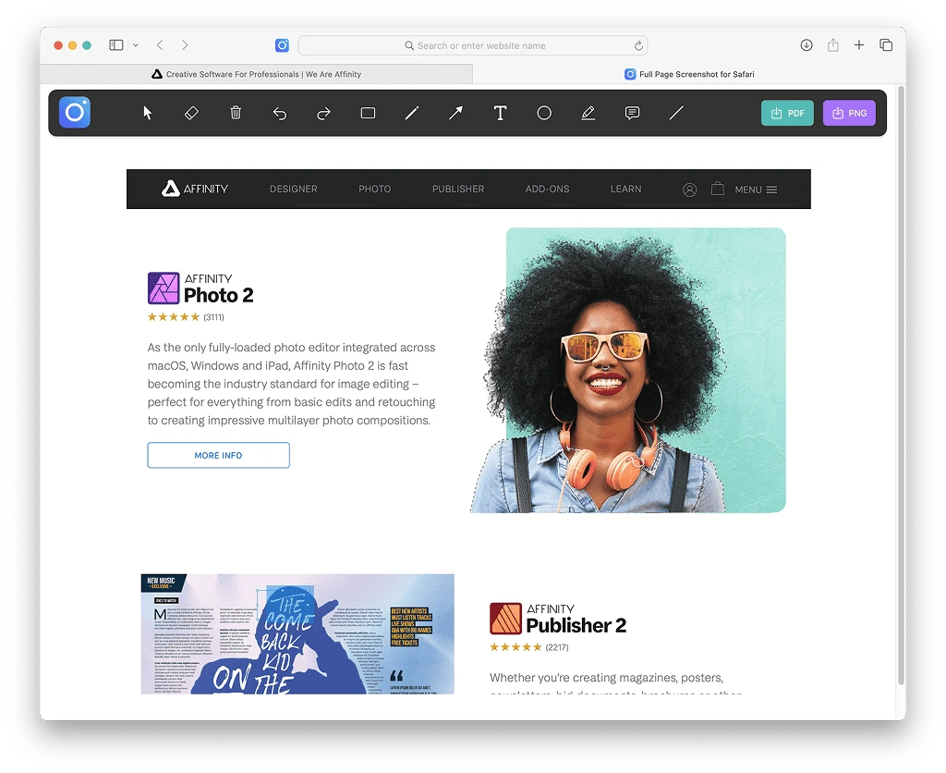Viewport: 946px width, 773px height.
Task: Click the More Info button for Photo 2
Action: point(218,455)
